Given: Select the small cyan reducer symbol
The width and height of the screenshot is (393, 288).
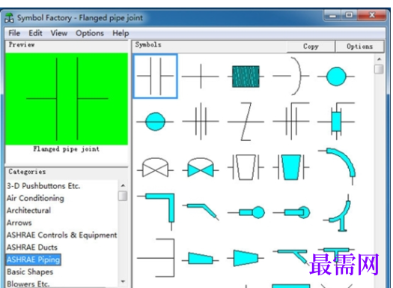Looking at the screenshot, I should (201, 258).
